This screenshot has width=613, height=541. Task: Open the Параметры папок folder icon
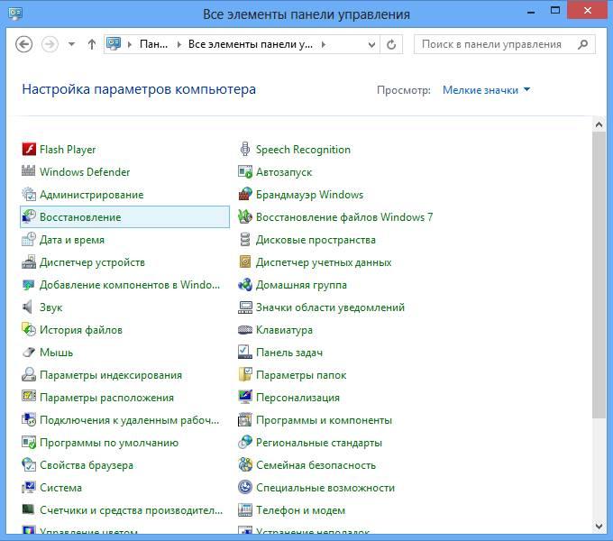point(245,374)
